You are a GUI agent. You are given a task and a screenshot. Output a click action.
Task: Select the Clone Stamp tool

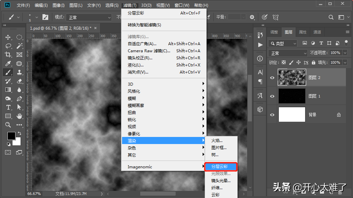point(19,72)
